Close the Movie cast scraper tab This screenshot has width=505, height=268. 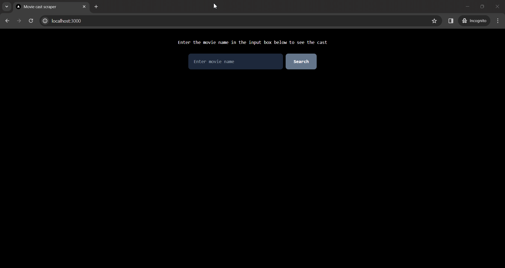pyautogui.click(x=84, y=7)
